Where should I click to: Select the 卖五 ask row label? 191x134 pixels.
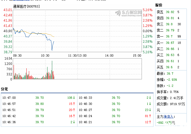(160, 12)
